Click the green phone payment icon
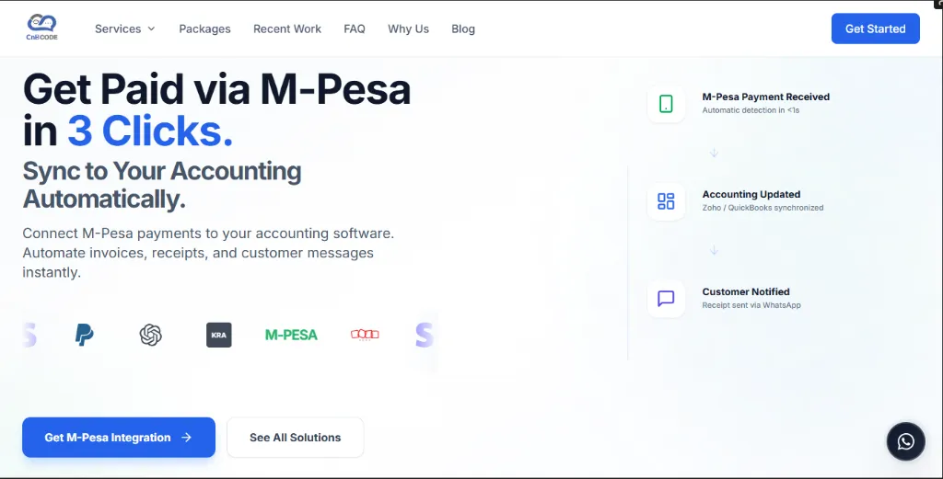 666,104
